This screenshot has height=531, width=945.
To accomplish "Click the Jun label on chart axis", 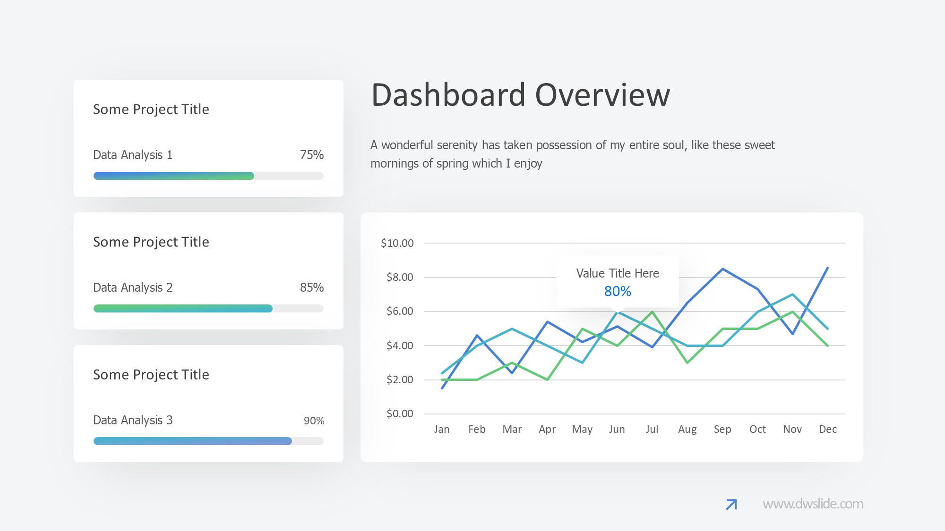I will [x=617, y=430].
